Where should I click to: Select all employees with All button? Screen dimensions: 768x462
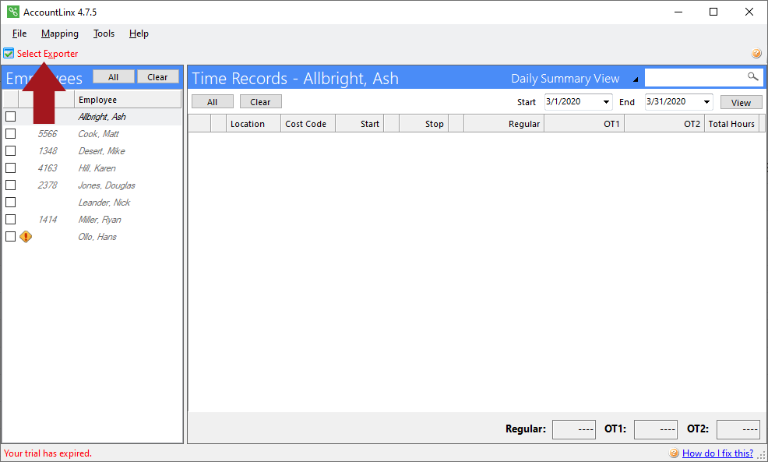(113, 77)
